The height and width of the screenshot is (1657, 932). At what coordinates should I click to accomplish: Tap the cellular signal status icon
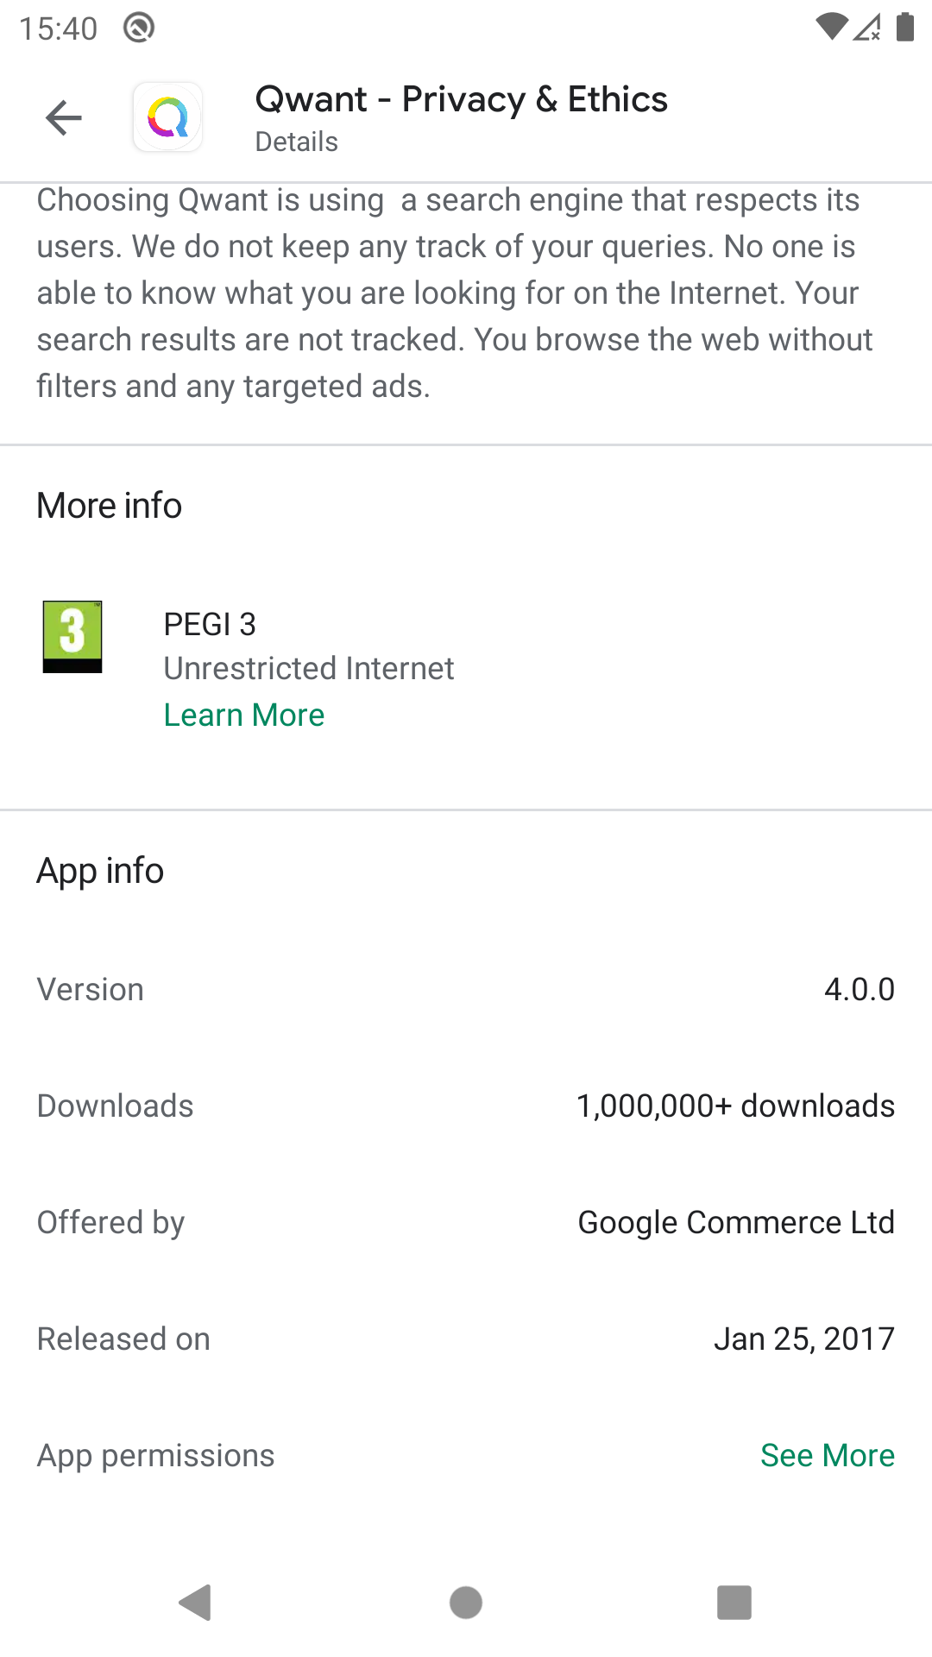[868, 27]
